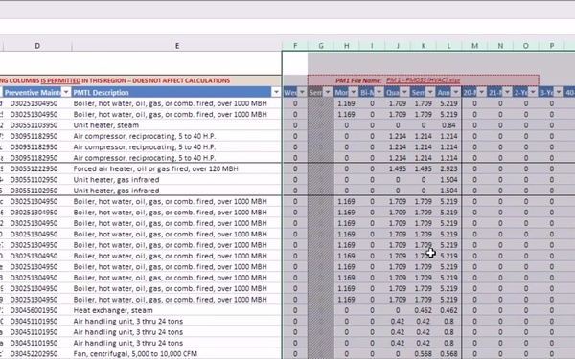This screenshot has height=359, width=575.
Task: Open the 2-Ye column filter dropdown
Action: tap(533, 92)
